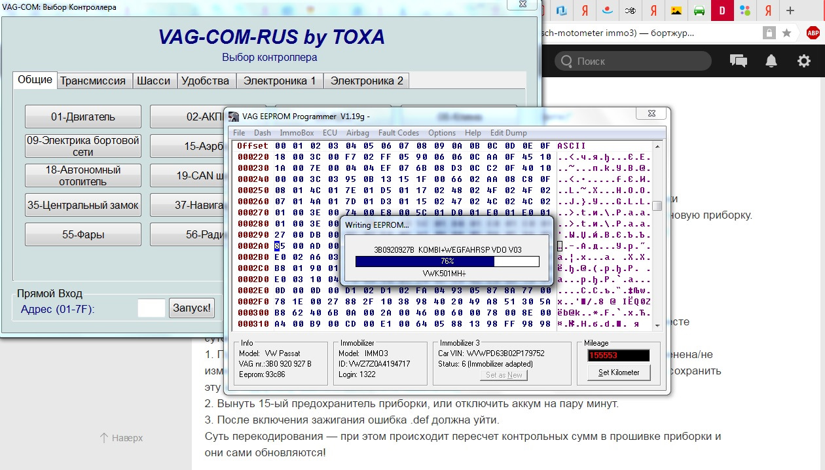Click the Адрес (01-7F) input box

151,308
